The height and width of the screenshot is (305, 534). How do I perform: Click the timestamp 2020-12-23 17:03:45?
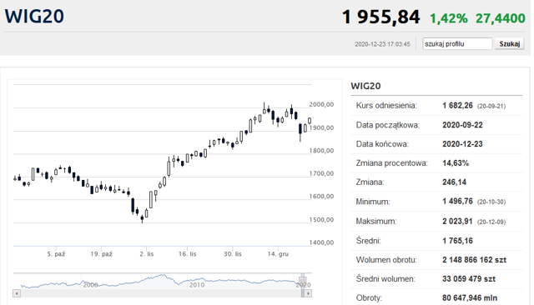(382, 44)
